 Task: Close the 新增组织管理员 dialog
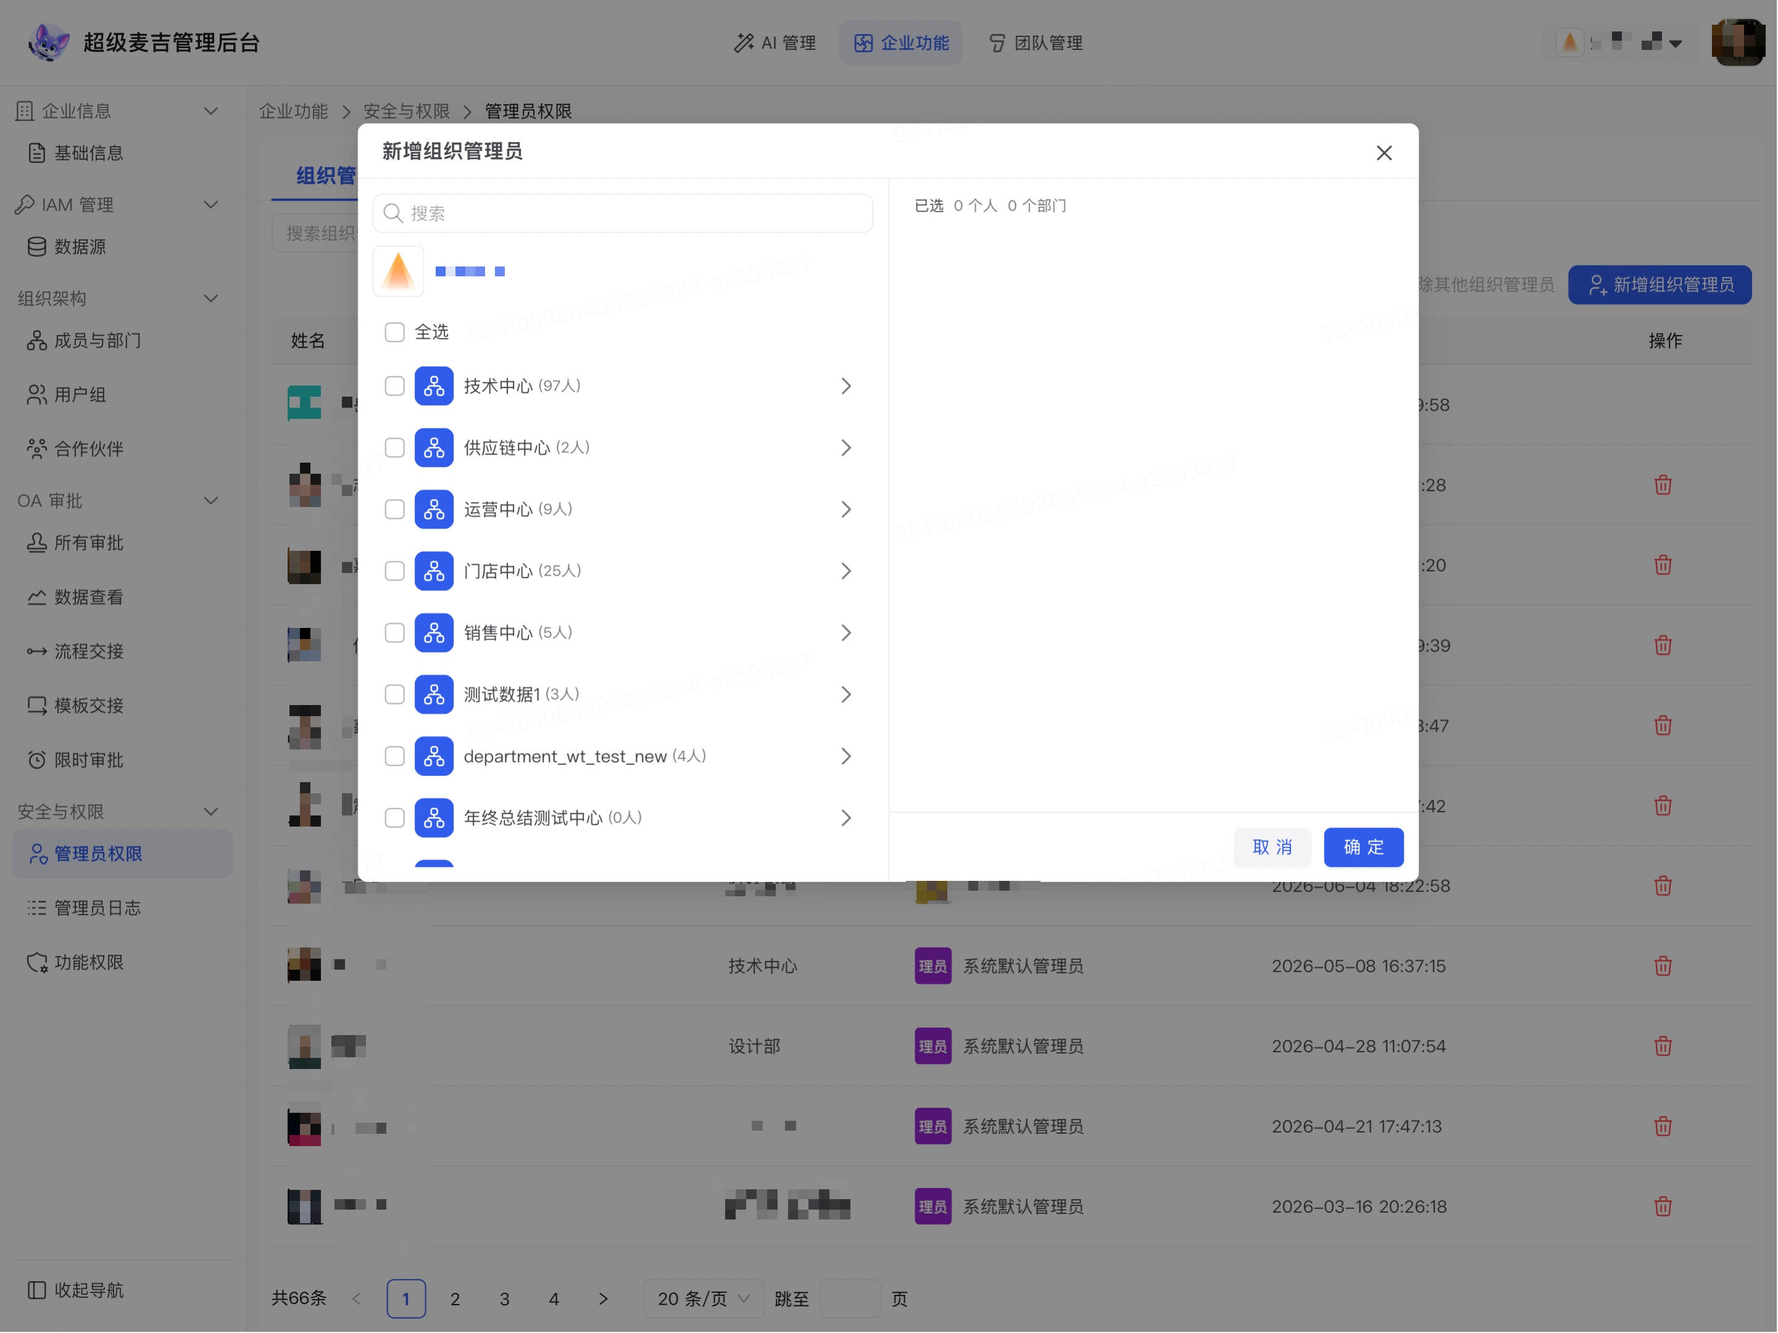coord(1384,152)
